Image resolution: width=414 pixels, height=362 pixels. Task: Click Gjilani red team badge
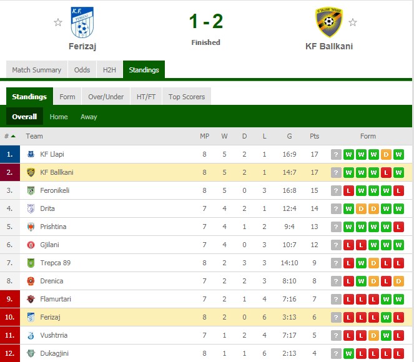[x=31, y=245]
